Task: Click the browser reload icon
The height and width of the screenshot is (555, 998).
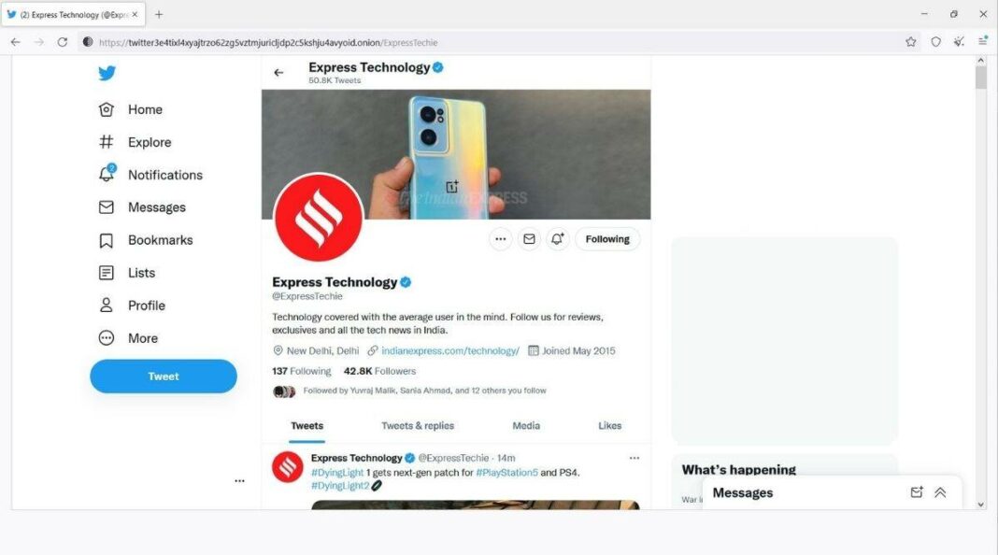Action: point(63,42)
